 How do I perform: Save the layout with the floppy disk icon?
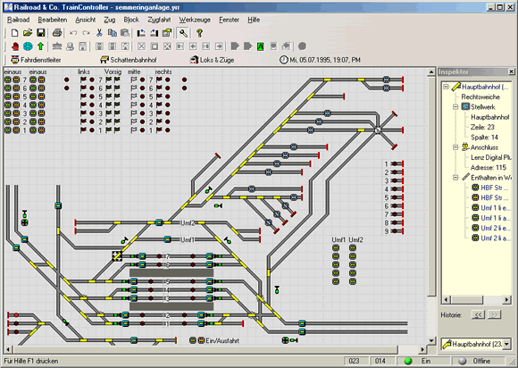pos(40,33)
